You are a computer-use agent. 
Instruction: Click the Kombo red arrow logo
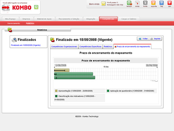pyautogui.click(x=6, y=8)
